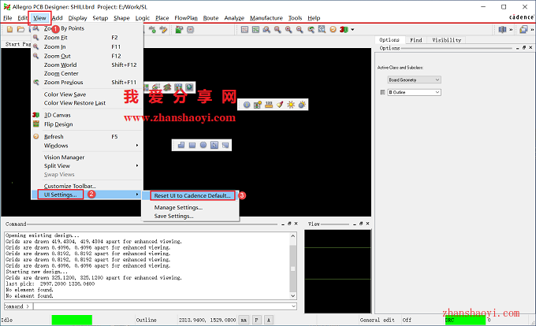Click the General edit status text

[x=377, y=320]
